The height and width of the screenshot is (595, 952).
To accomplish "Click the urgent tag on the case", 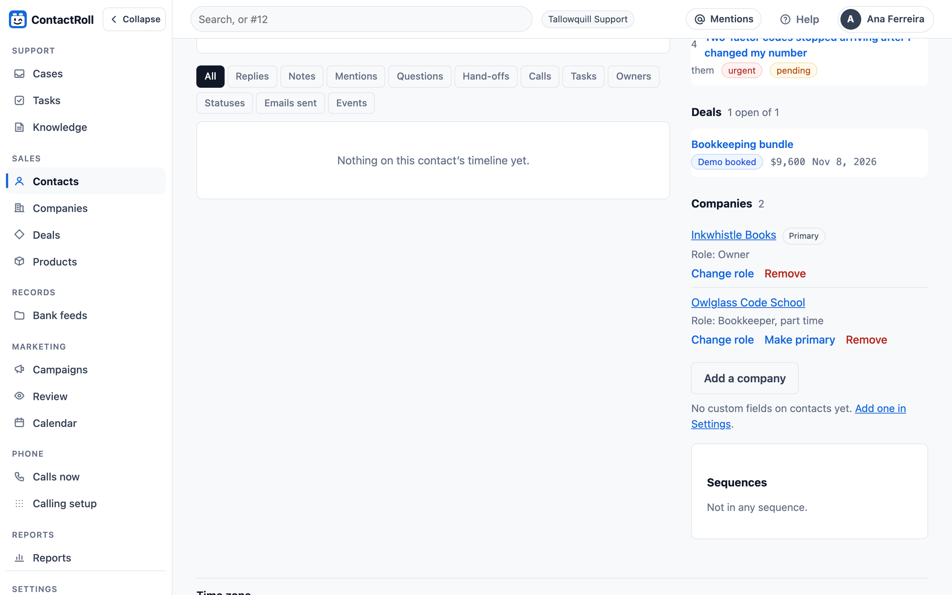I will pyautogui.click(x=742, y=70).
